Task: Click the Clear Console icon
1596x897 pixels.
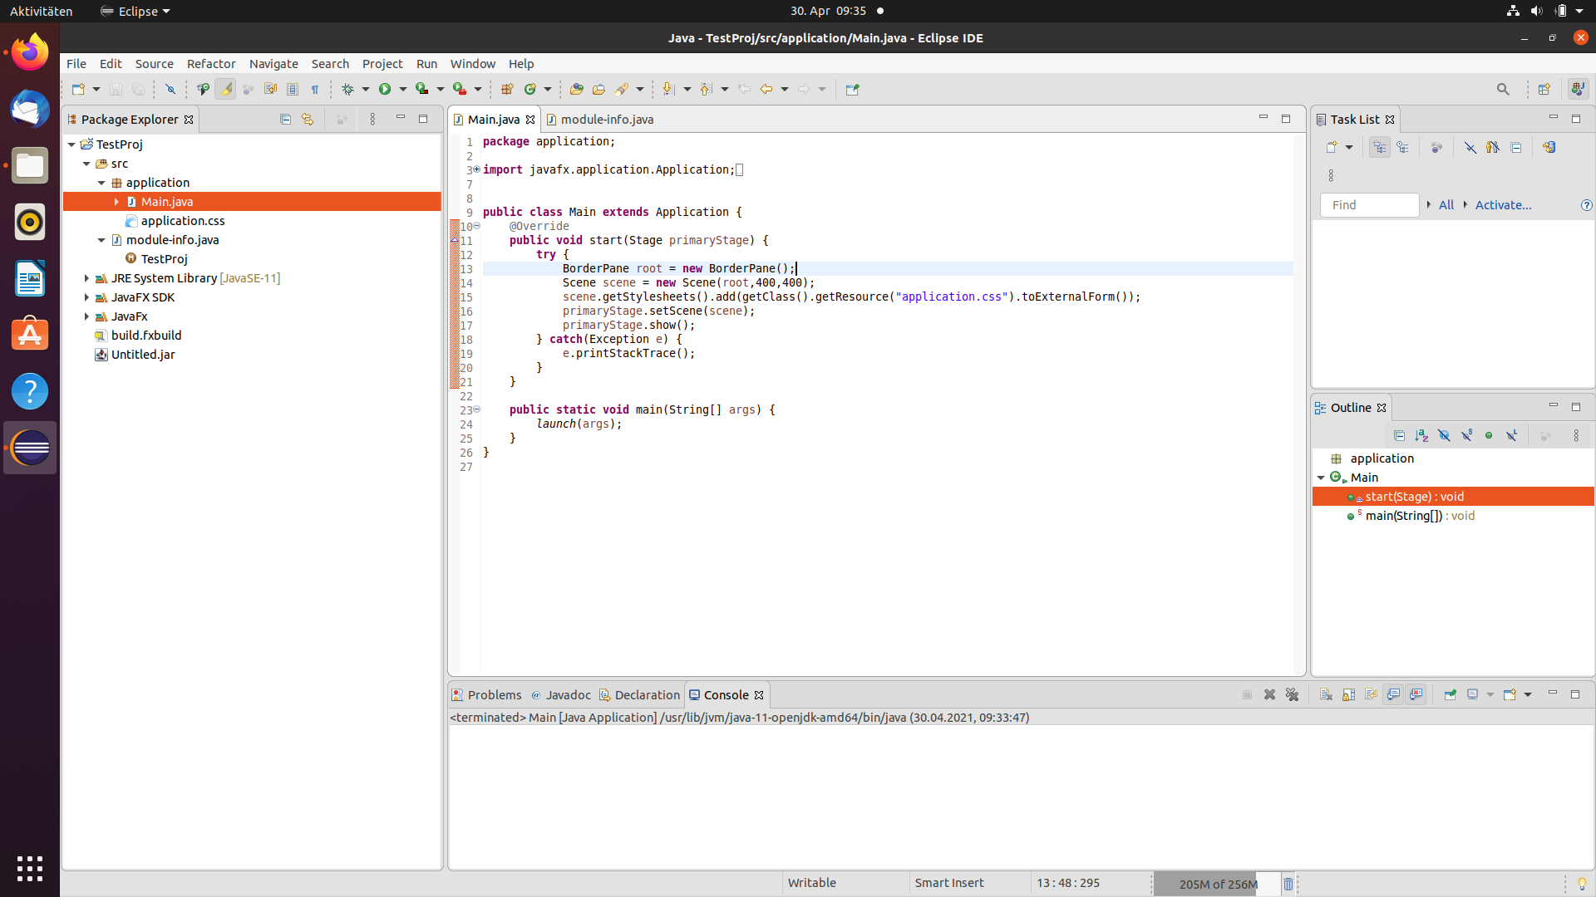Action: coord(1326,694)
